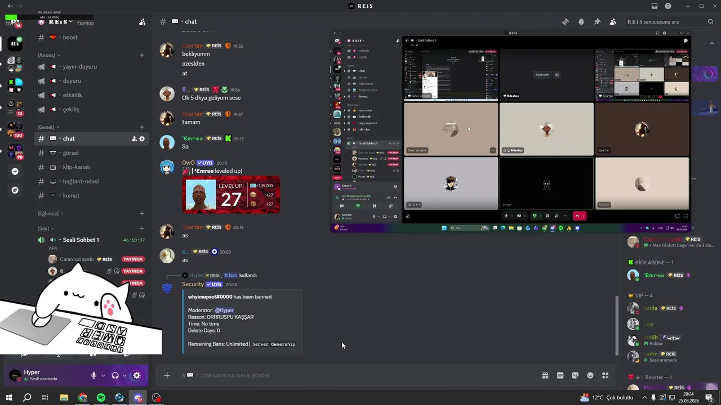The width and height of the screenshot is (721, 405).
Task: Open emoji picker
Action: [590, 375]
